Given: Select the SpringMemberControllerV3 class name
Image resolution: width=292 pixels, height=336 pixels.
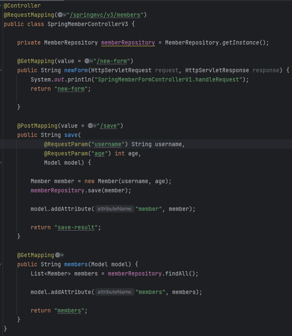Looking at the screenshot, I should tap(88, 24).
